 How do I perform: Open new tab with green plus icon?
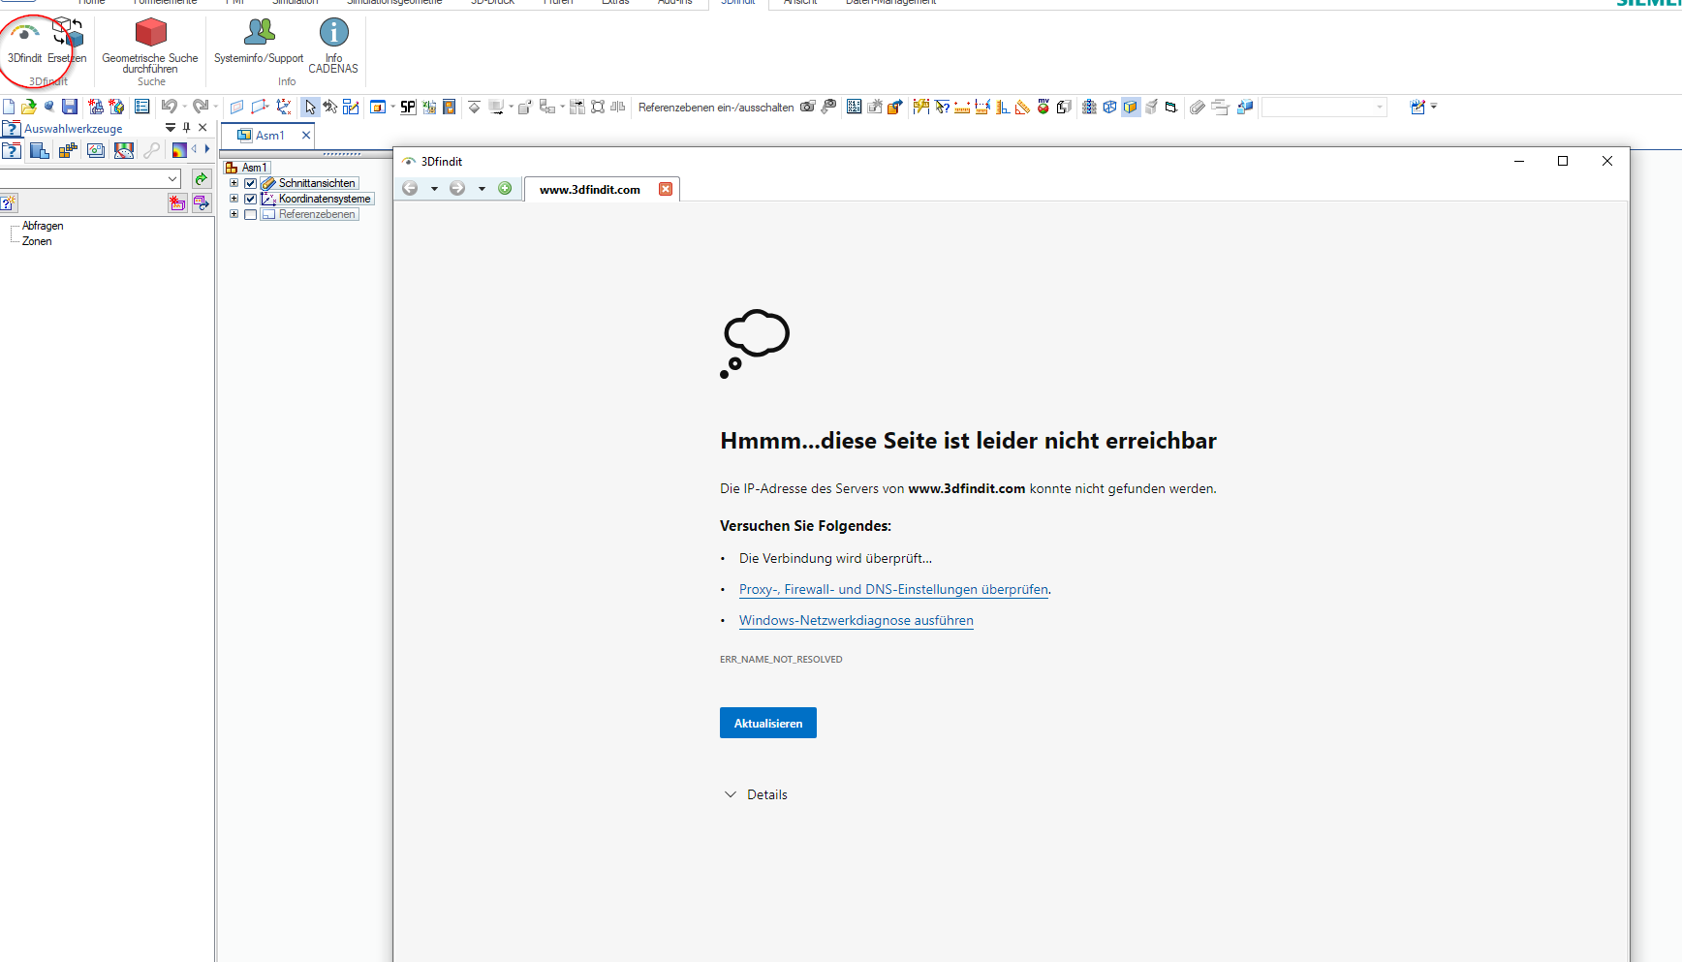(505, 188)
